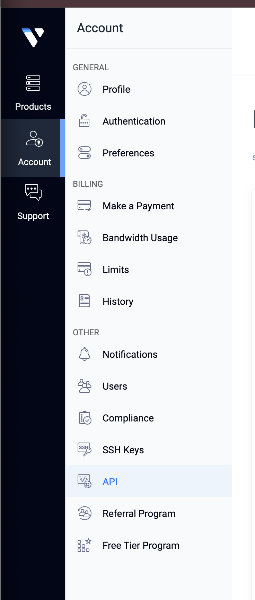Click the Products server stack icon
This screenshot has height=600, width=255.
coord(33,83)
